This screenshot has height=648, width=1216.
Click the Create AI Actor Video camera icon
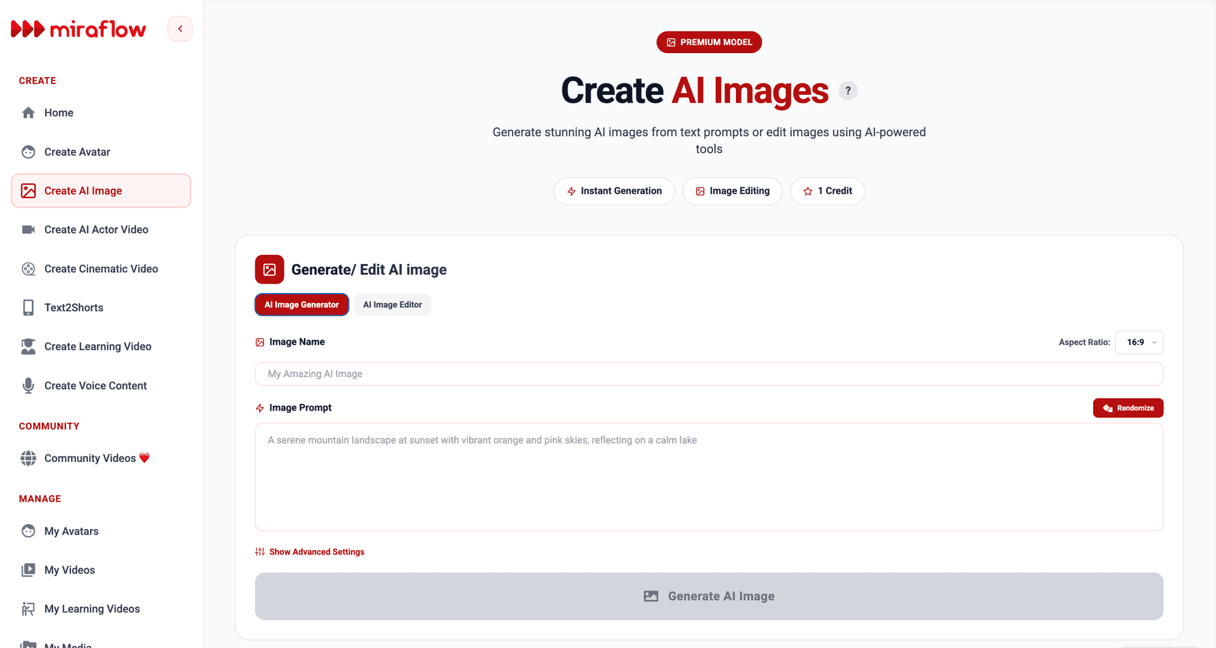coord(28,229)
